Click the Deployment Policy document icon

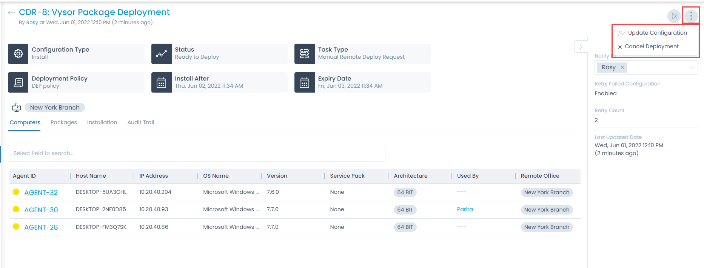tap(18, 82)
